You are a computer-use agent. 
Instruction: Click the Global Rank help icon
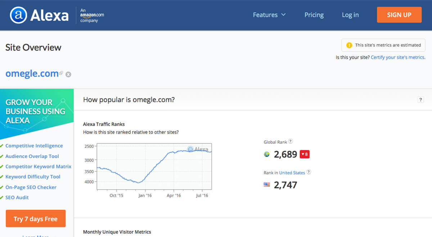point(291,141)
